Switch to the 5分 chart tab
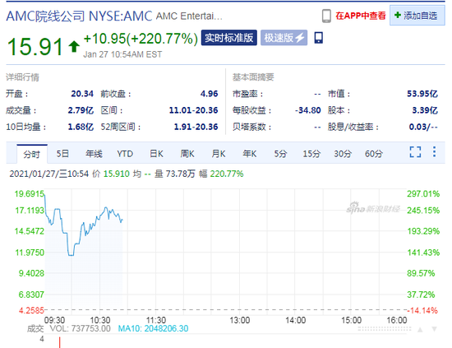Viewport: 452px width, 348px height. click(x=280, y=154)
